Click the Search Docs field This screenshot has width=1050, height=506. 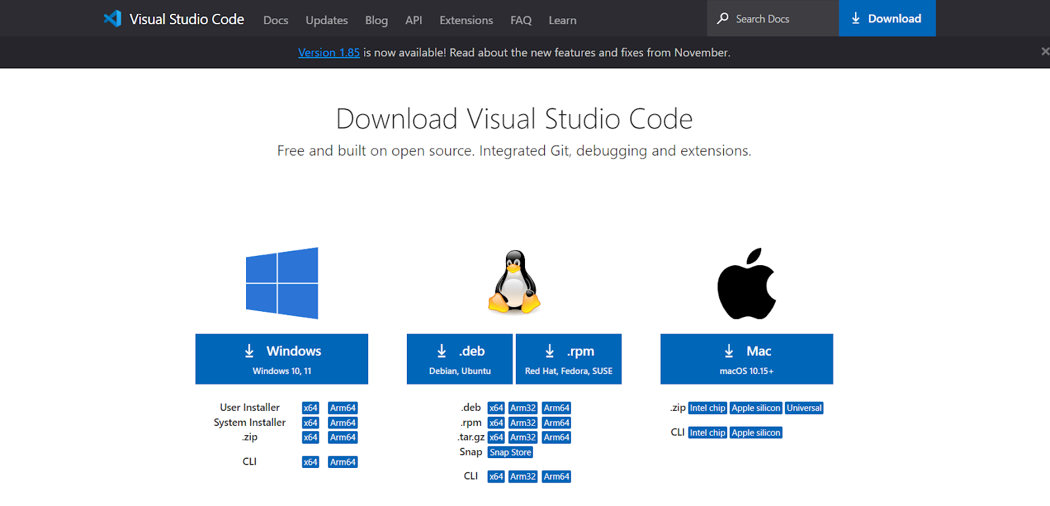[773, 18]
